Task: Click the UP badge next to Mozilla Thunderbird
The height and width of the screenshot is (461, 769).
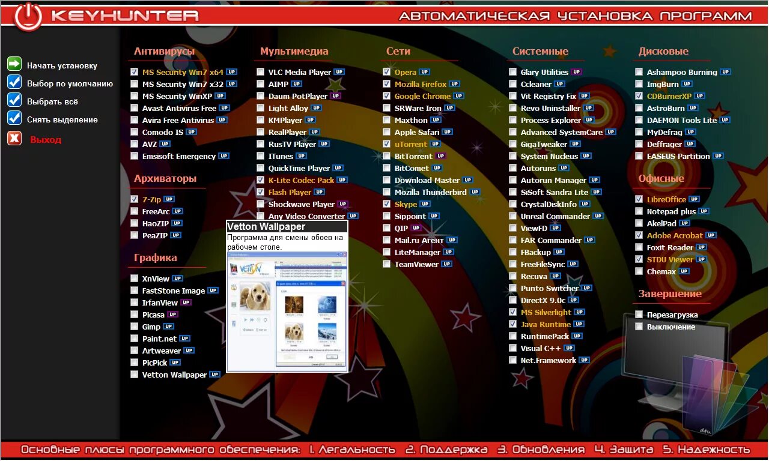Action: pos(475,192)
